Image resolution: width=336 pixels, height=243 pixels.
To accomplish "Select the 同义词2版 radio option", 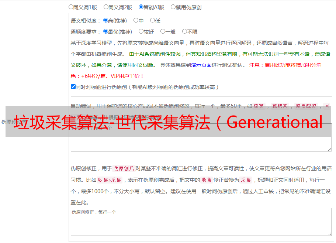I will pos(106,7).
